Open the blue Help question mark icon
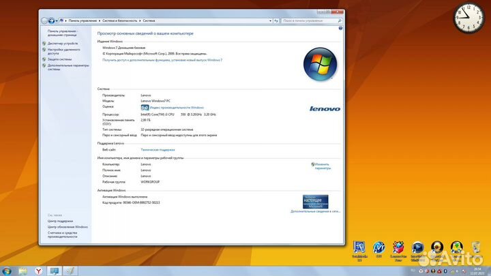Viewport: 491px width, 276px height. point(340,28)
